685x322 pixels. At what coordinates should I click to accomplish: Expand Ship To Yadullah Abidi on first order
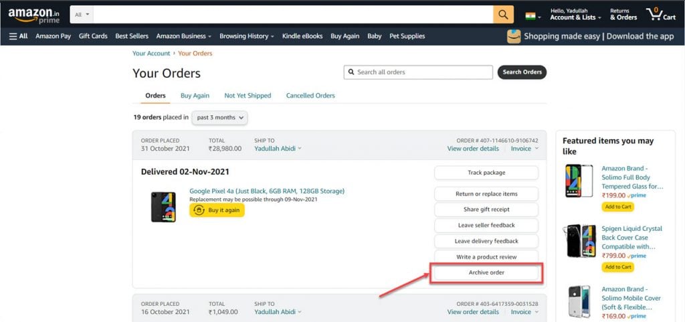click(278, 149)
